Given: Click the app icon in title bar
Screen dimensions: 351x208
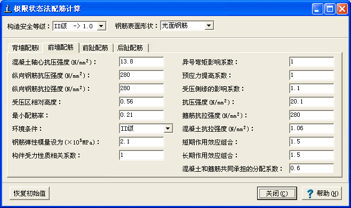Looking at the screenshot, I should pos(7,9).
